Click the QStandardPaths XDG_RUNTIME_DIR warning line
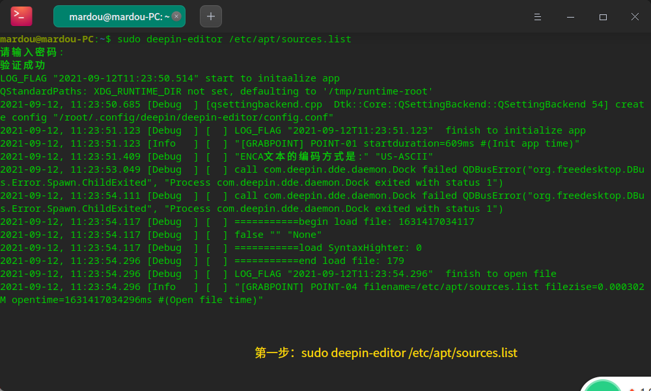The height and width of the screenshot is (391, 651). tap(216, 91)
